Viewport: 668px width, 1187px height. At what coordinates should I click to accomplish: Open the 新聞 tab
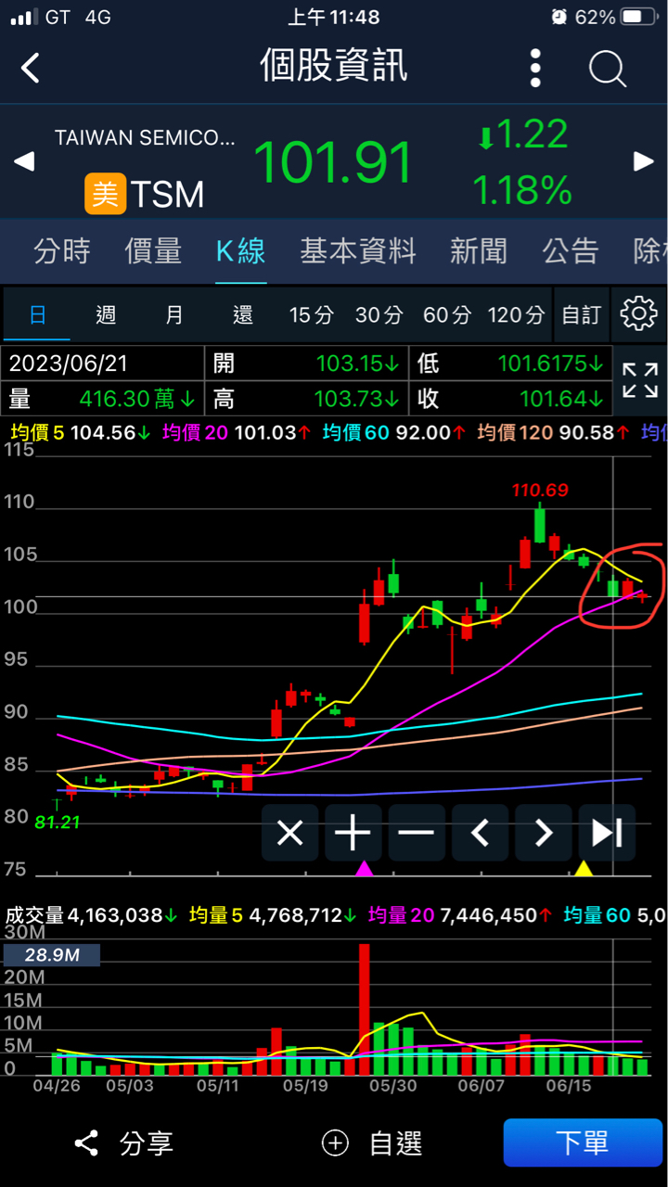[479, 250]
